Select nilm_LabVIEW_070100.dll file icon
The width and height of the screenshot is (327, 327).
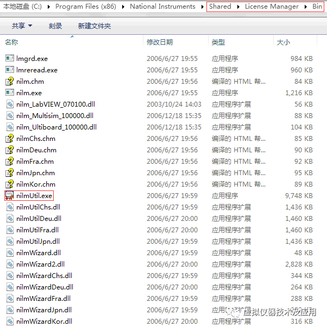coord(10,104)
